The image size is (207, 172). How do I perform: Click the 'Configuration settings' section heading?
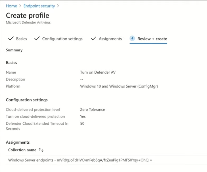[x=27, y=100]
